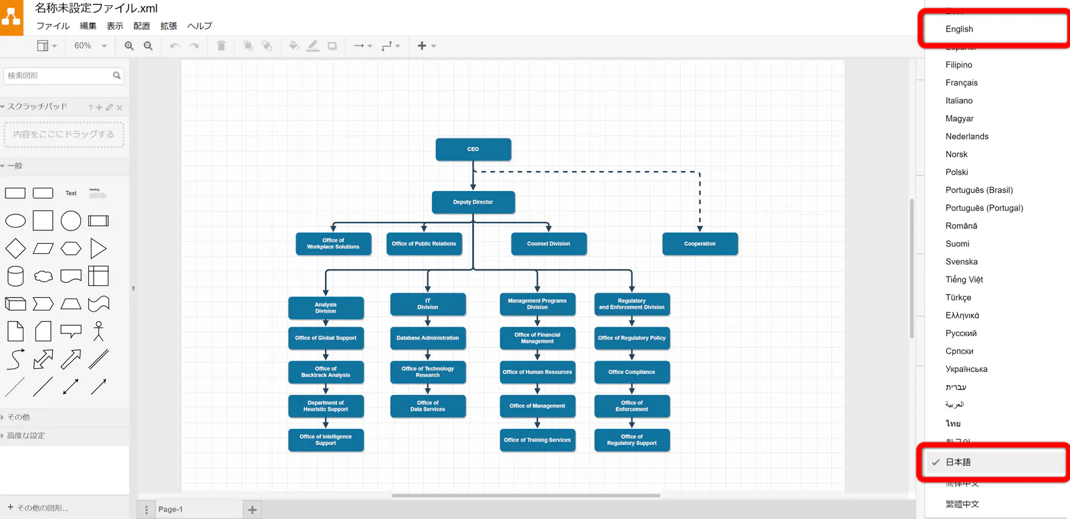Open the view layout dropdown in toolbar
1070x519 pixels.
(x=47, y=46)
